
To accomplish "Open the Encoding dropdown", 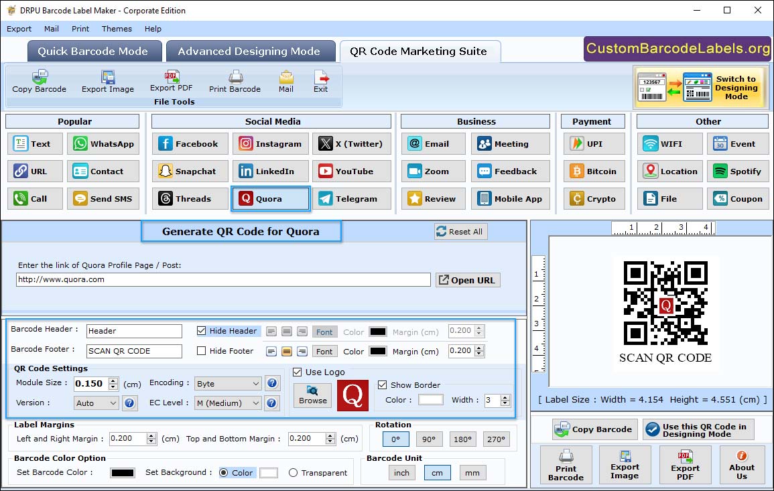I will 228,383.
